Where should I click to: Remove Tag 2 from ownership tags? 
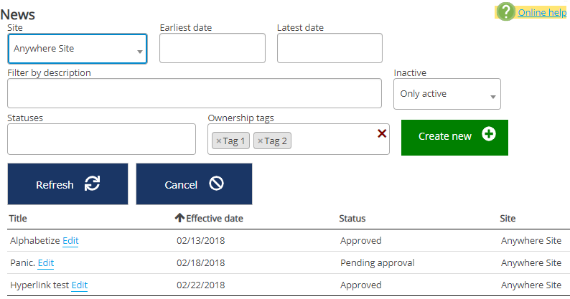click(261, 141)
